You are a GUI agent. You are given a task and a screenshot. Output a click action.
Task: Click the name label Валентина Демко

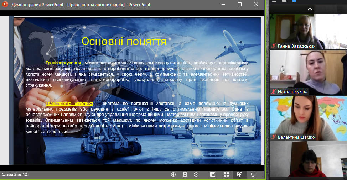(x=296, y=137)
